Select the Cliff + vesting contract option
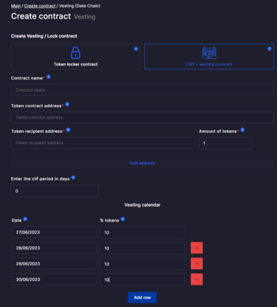This screenshot has height=307, width=277. 209,57
